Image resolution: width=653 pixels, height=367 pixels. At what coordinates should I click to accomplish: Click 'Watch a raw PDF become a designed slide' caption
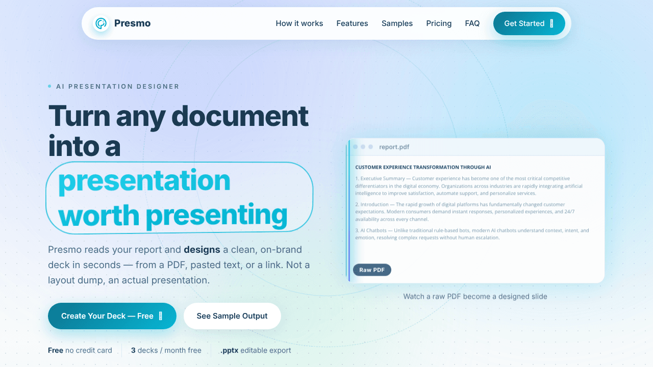[475, 296]
